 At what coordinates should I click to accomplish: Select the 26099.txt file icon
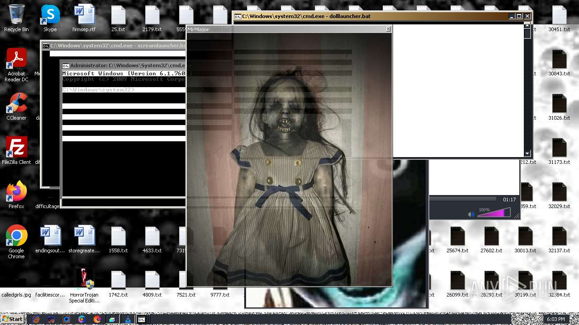point(457,283)
